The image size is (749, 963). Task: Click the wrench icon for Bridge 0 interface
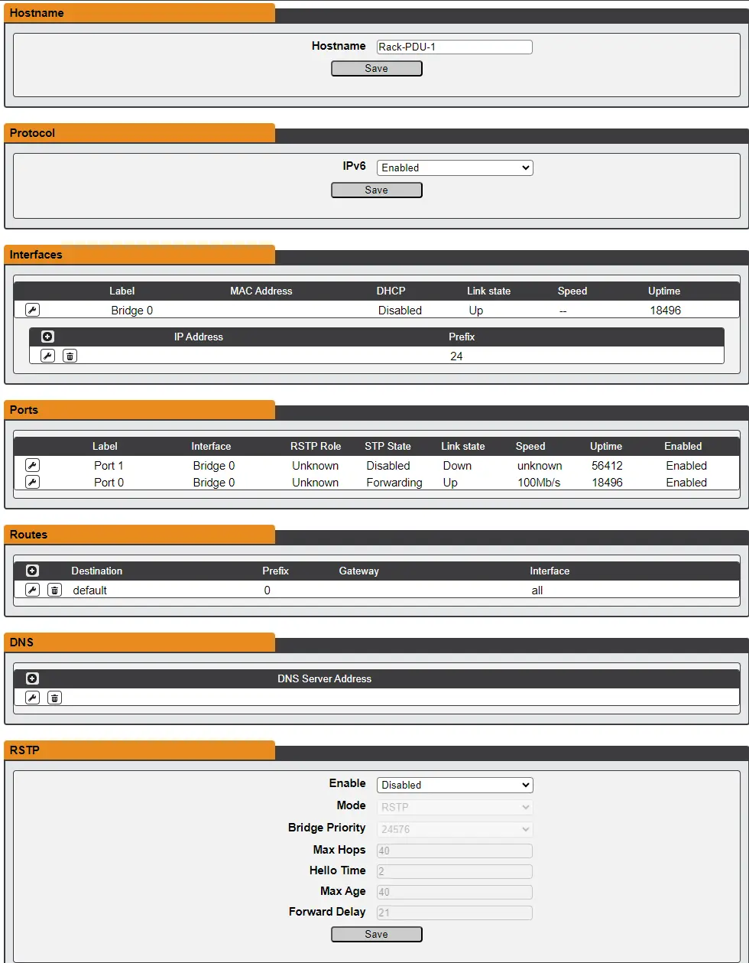pyautogui.click(x=32, y=310)
